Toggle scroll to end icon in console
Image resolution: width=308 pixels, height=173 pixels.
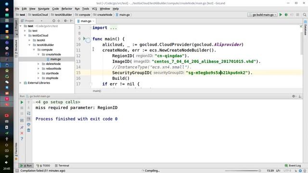point(29,119)
